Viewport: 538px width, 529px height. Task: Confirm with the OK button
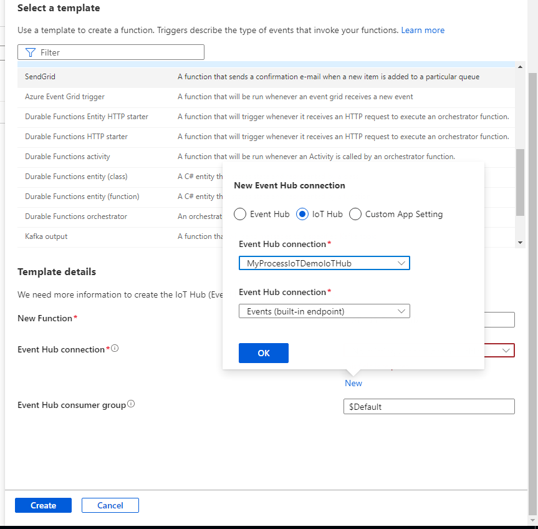[263, 352]
